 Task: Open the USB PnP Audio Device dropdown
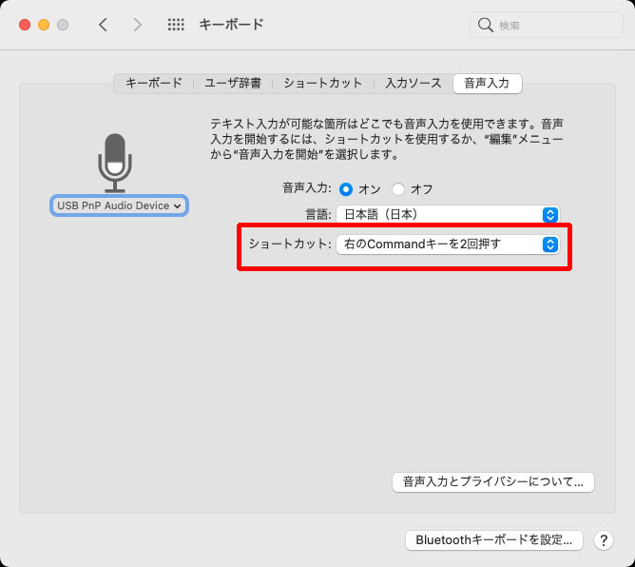(x=119, y=205)
